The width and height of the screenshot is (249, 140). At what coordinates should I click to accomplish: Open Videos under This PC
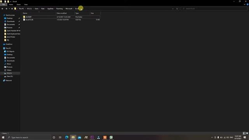coord(9,70)
